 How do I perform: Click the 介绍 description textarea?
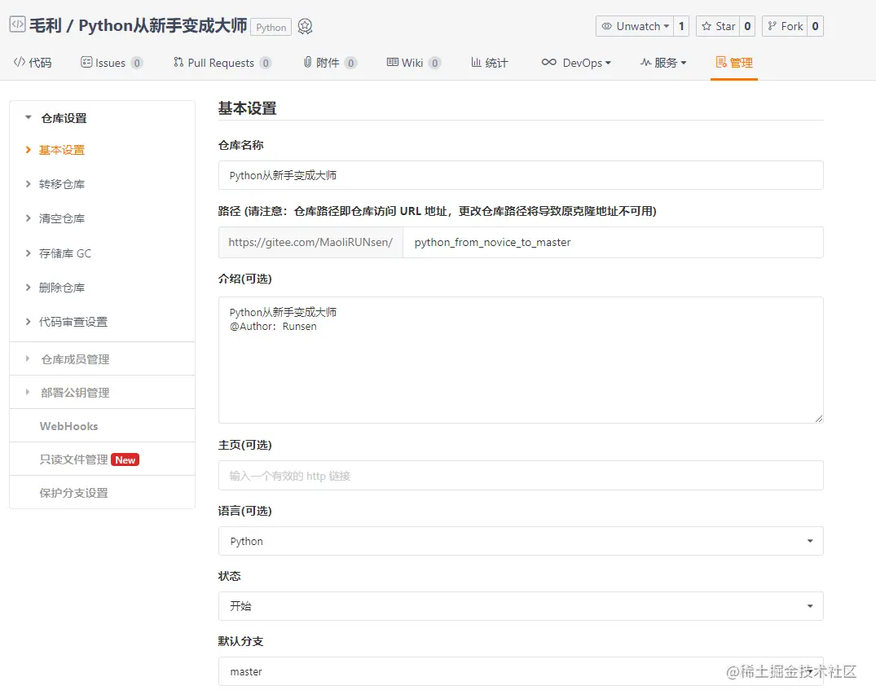coord(521,360)
